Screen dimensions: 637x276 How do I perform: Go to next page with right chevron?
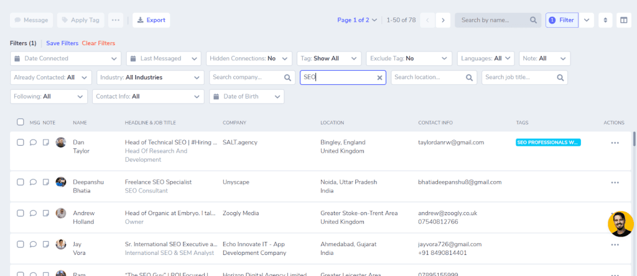(x=443, y=20)
